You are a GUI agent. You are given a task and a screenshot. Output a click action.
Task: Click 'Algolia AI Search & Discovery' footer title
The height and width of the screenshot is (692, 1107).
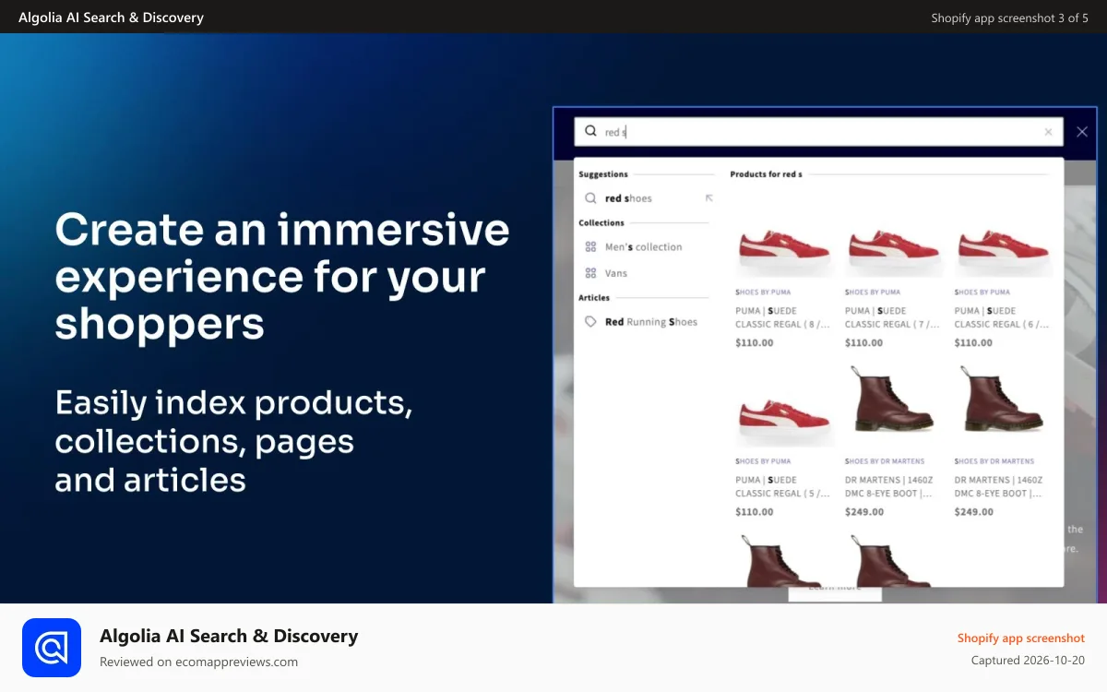[229, 636]
